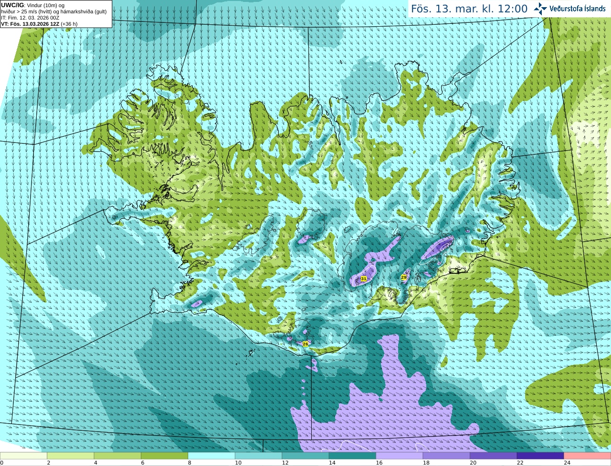Pick the light green 4–6 m/s swatch

[117, 456]
